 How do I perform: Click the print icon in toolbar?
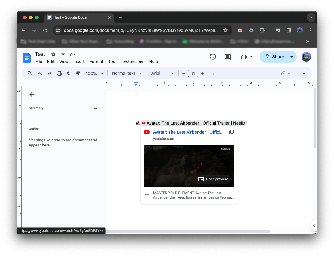[59, 74]
